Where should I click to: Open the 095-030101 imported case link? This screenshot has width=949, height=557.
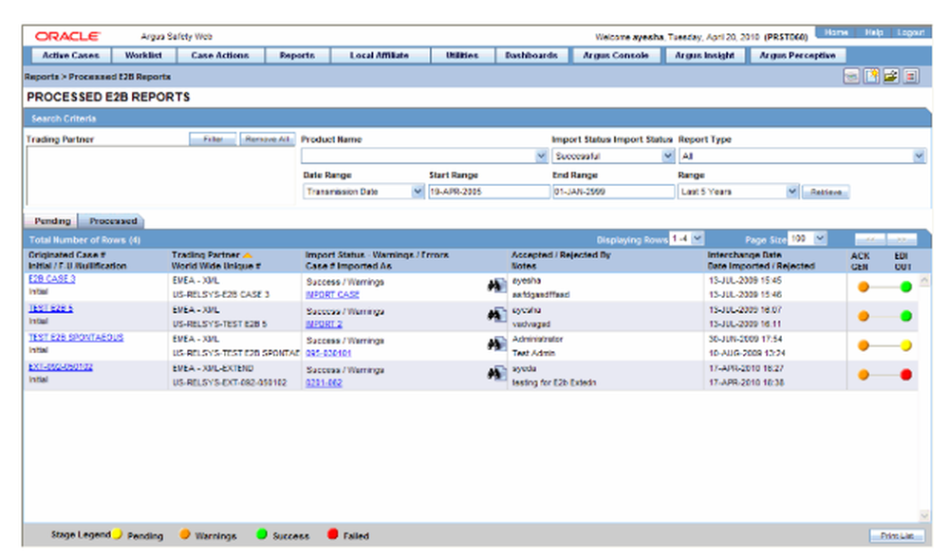328,354
